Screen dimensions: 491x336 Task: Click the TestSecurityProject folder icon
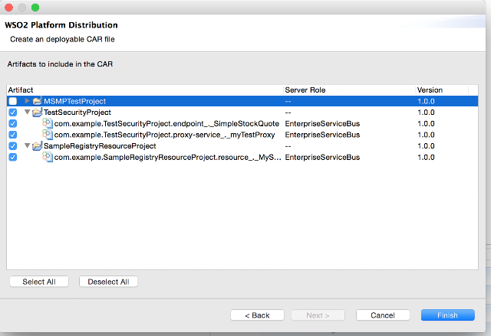38,112
